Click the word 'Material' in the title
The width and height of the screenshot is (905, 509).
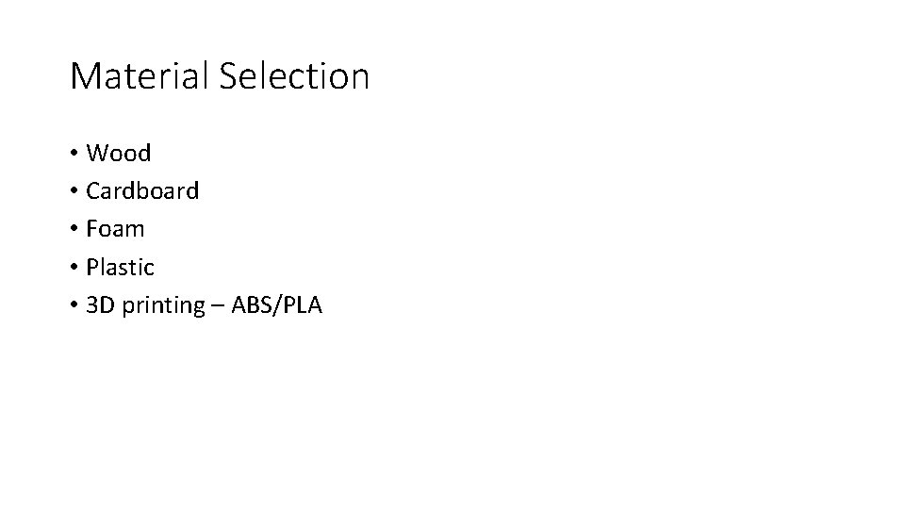click(139, 75)
